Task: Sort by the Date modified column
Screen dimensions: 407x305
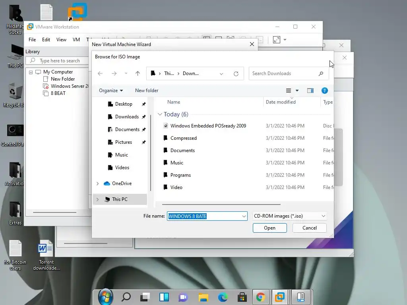Action: [281, 102]
